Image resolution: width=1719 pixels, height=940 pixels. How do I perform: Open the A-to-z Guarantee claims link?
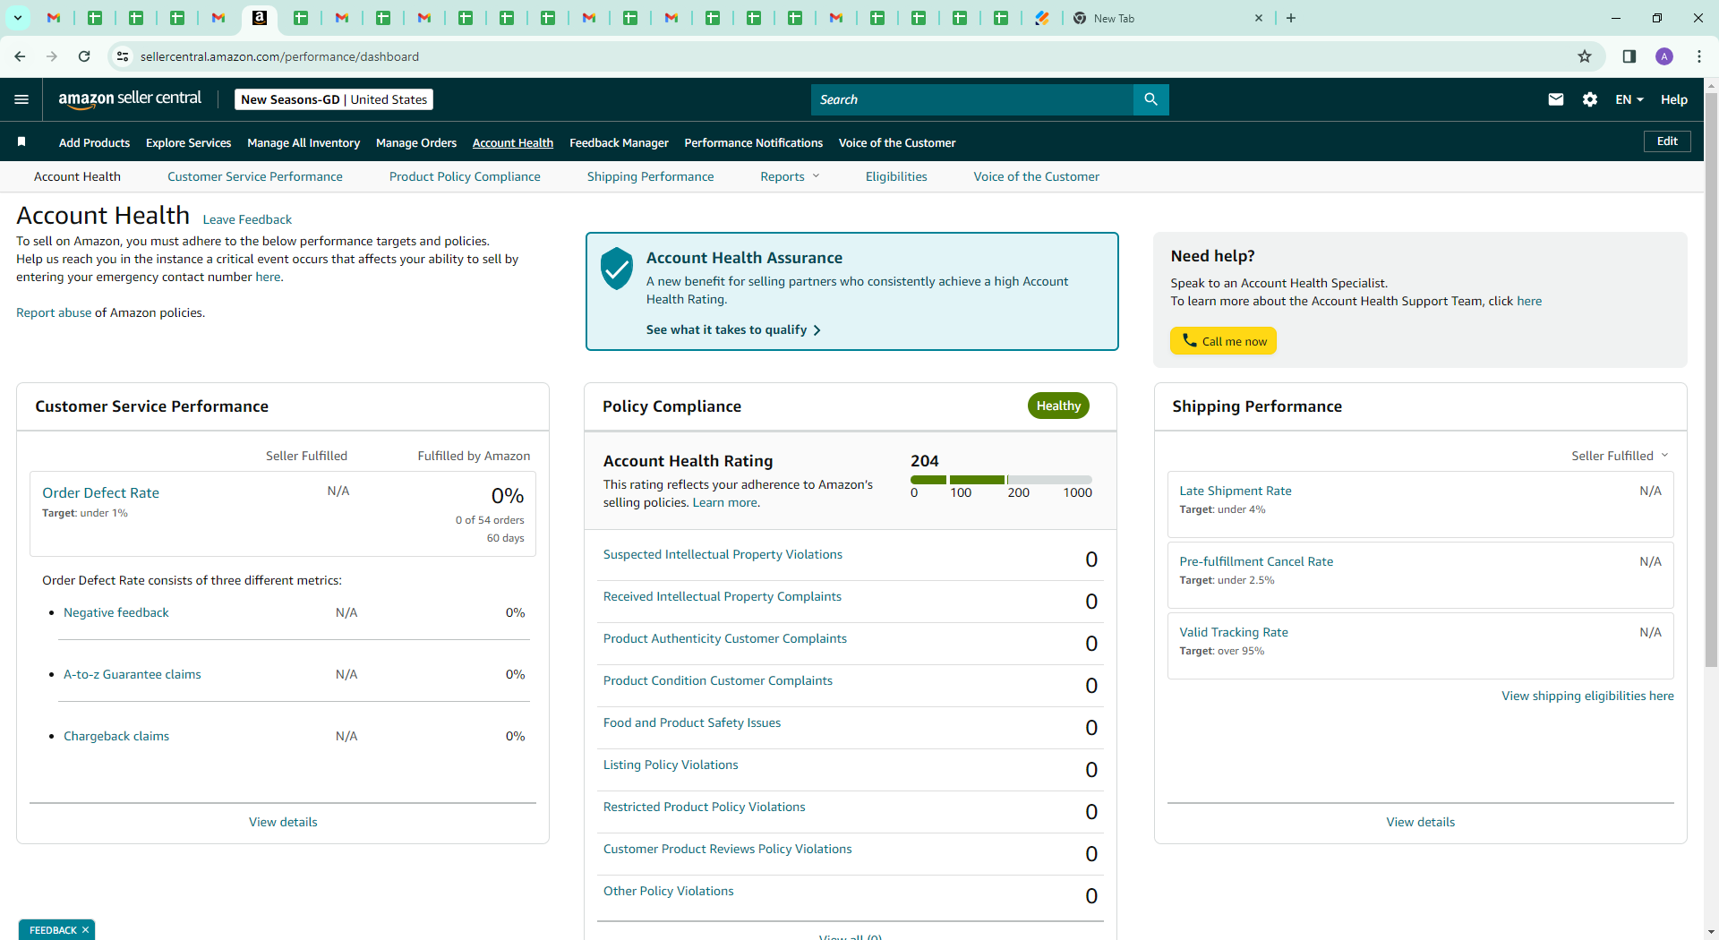[x=133, y=674]
